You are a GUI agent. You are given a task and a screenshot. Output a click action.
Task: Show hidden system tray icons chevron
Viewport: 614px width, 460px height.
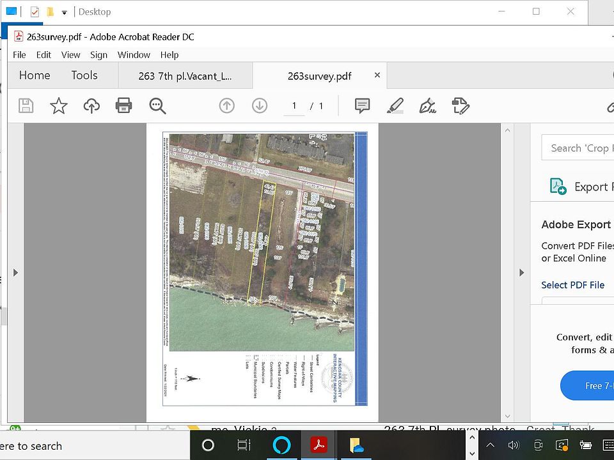[490, 445]
